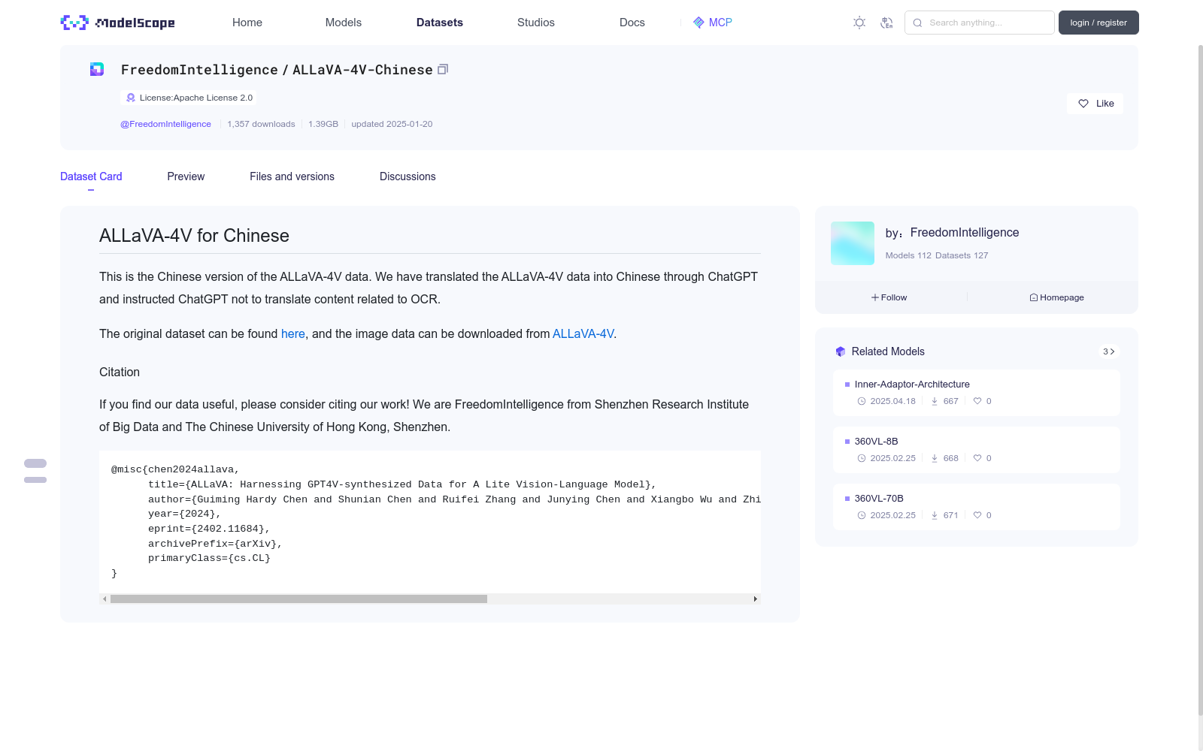Screen dimensions: 1203x751
Task: Open the Studios page
Action: (x=536, y=23)
